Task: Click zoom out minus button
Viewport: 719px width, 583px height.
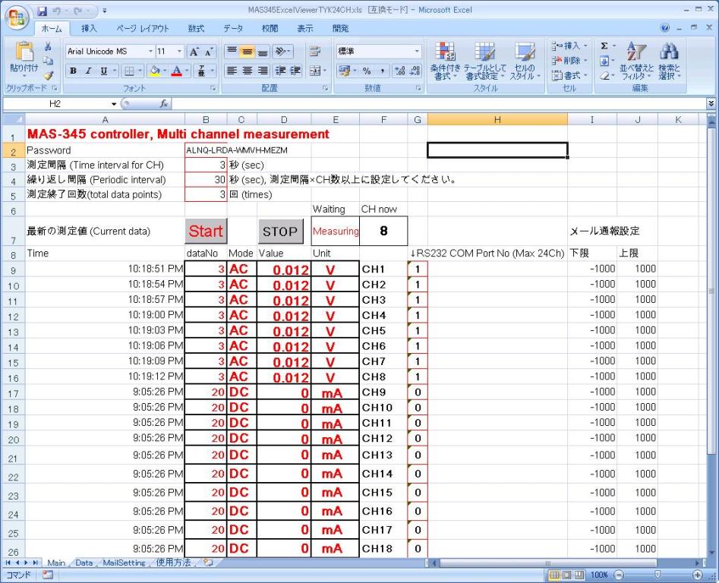Action: tap(619, 575)
